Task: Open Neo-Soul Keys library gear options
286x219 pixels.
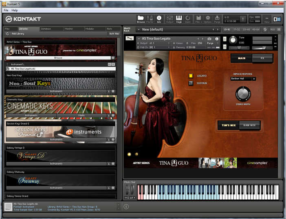Action: coord(113,91)
